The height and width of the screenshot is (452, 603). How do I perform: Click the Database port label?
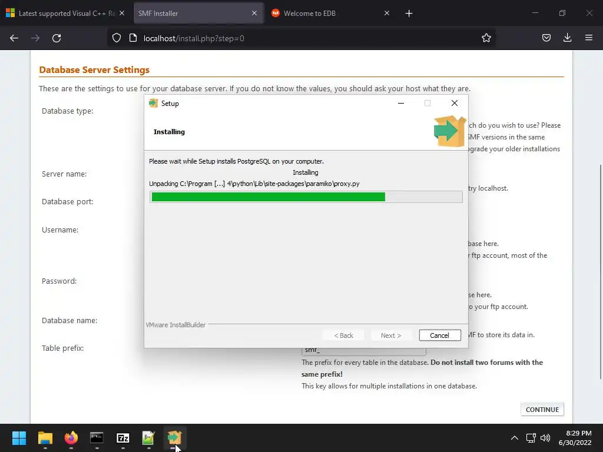pos(67,202)
